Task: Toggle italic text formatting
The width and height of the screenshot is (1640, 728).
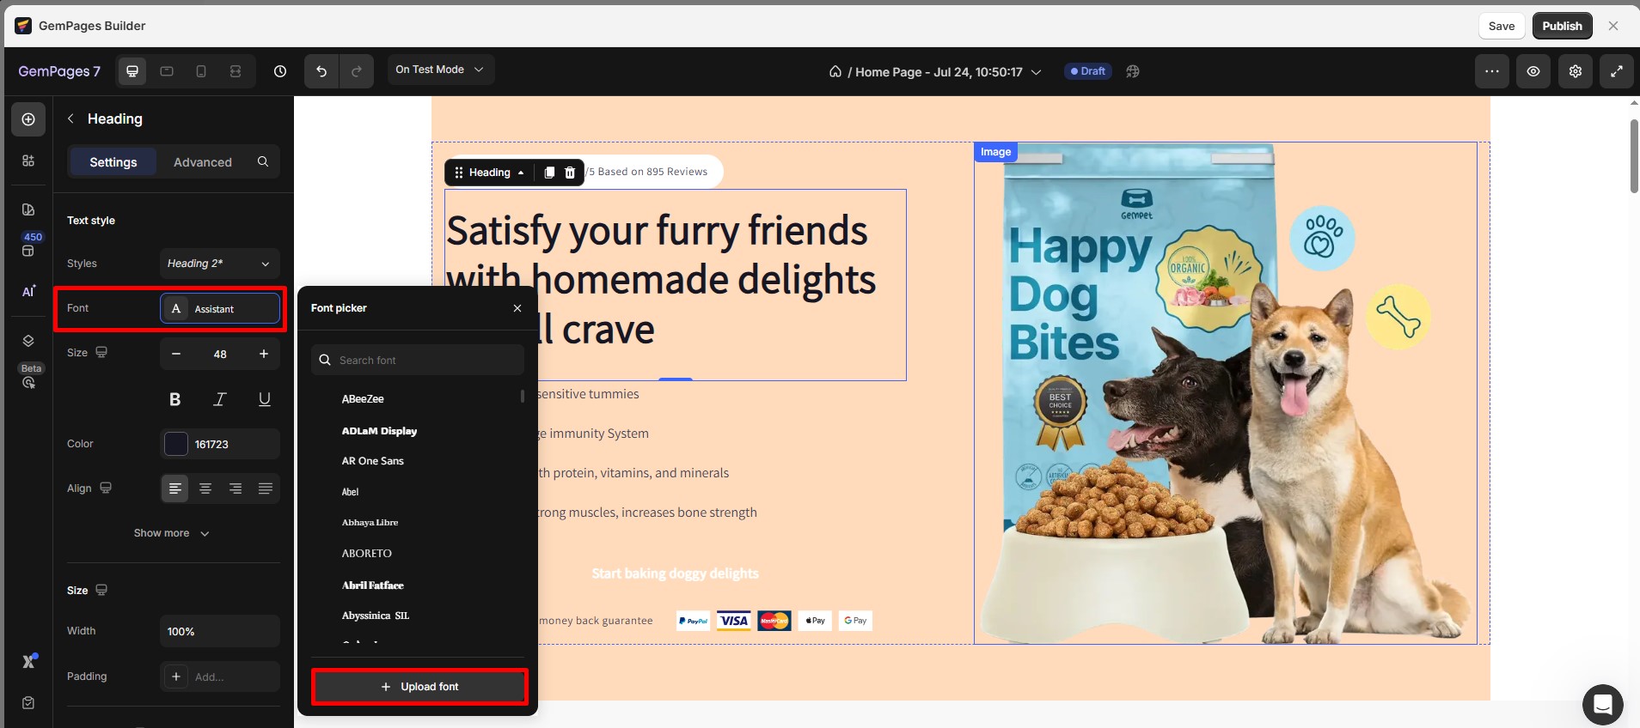Action: pyautogui.click(x=220, y=399)
